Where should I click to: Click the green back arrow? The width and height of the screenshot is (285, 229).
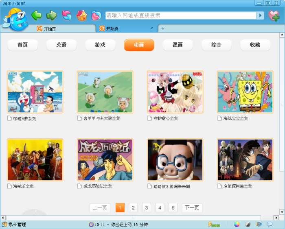click(37, 15)
